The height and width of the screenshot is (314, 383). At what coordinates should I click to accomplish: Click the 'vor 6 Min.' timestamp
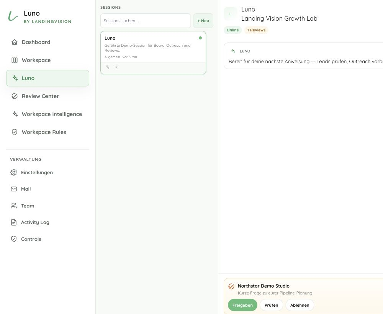tap(130, 57)
